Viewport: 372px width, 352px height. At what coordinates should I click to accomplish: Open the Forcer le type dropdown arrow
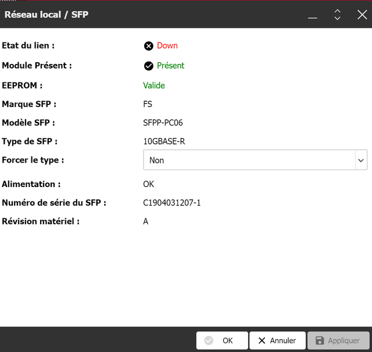click(x=361, y=160)
